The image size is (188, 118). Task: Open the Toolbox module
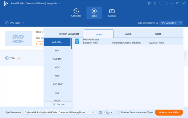click(x=112, y=13)
